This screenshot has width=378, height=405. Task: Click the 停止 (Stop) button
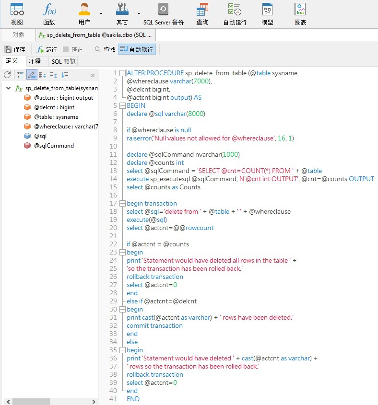click(x=73, y=49)
